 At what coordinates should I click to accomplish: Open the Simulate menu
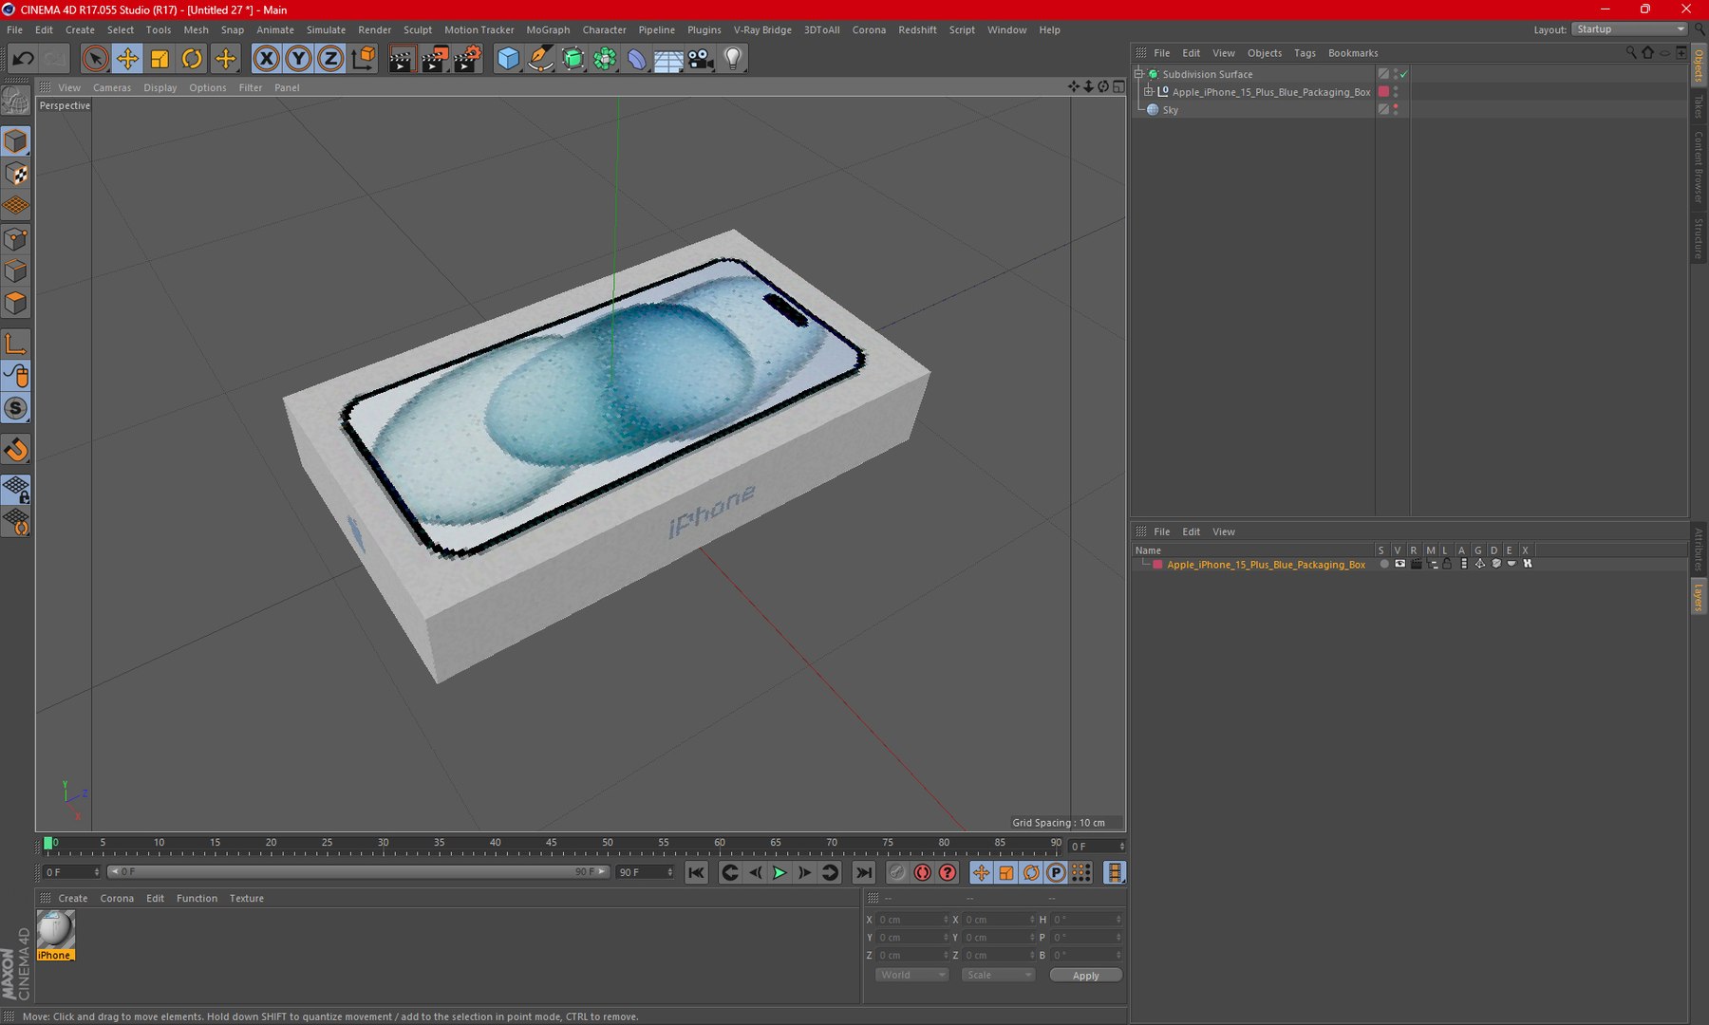pyautogui.click(x=326, y=30)
